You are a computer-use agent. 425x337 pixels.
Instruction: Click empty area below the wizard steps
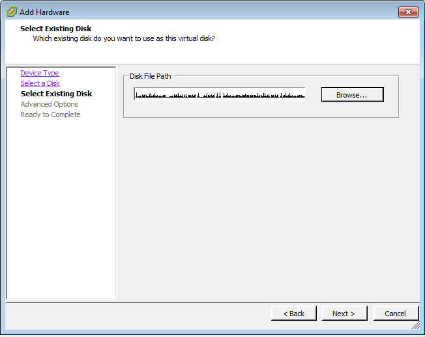(x=61, y=208)
